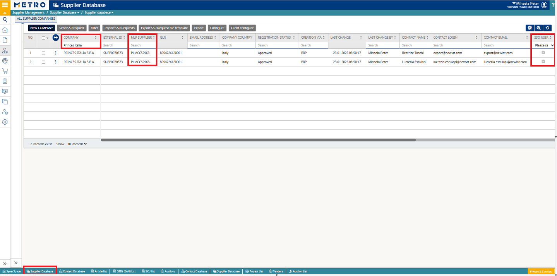Click the Company search field containing 'Princes italia'

81,45
